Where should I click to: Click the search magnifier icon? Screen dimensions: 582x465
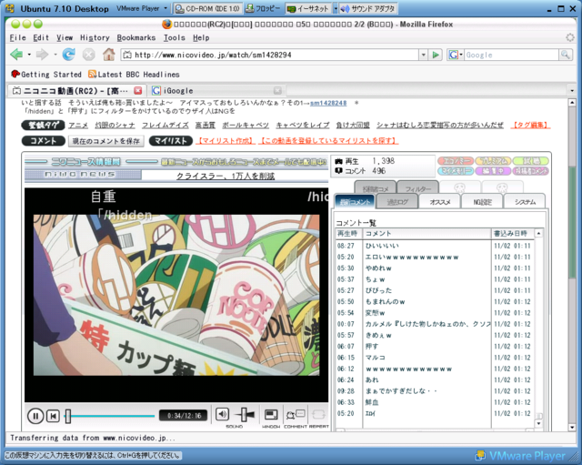click(566, 55)
